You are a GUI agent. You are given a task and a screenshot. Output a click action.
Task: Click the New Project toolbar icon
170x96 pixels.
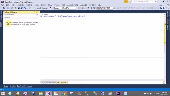(12, 8)
